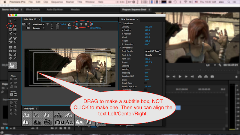This screenshot has height=135, width=240.
Task: Open Tab Stops icon below alignment buttons
Action: 77,28
